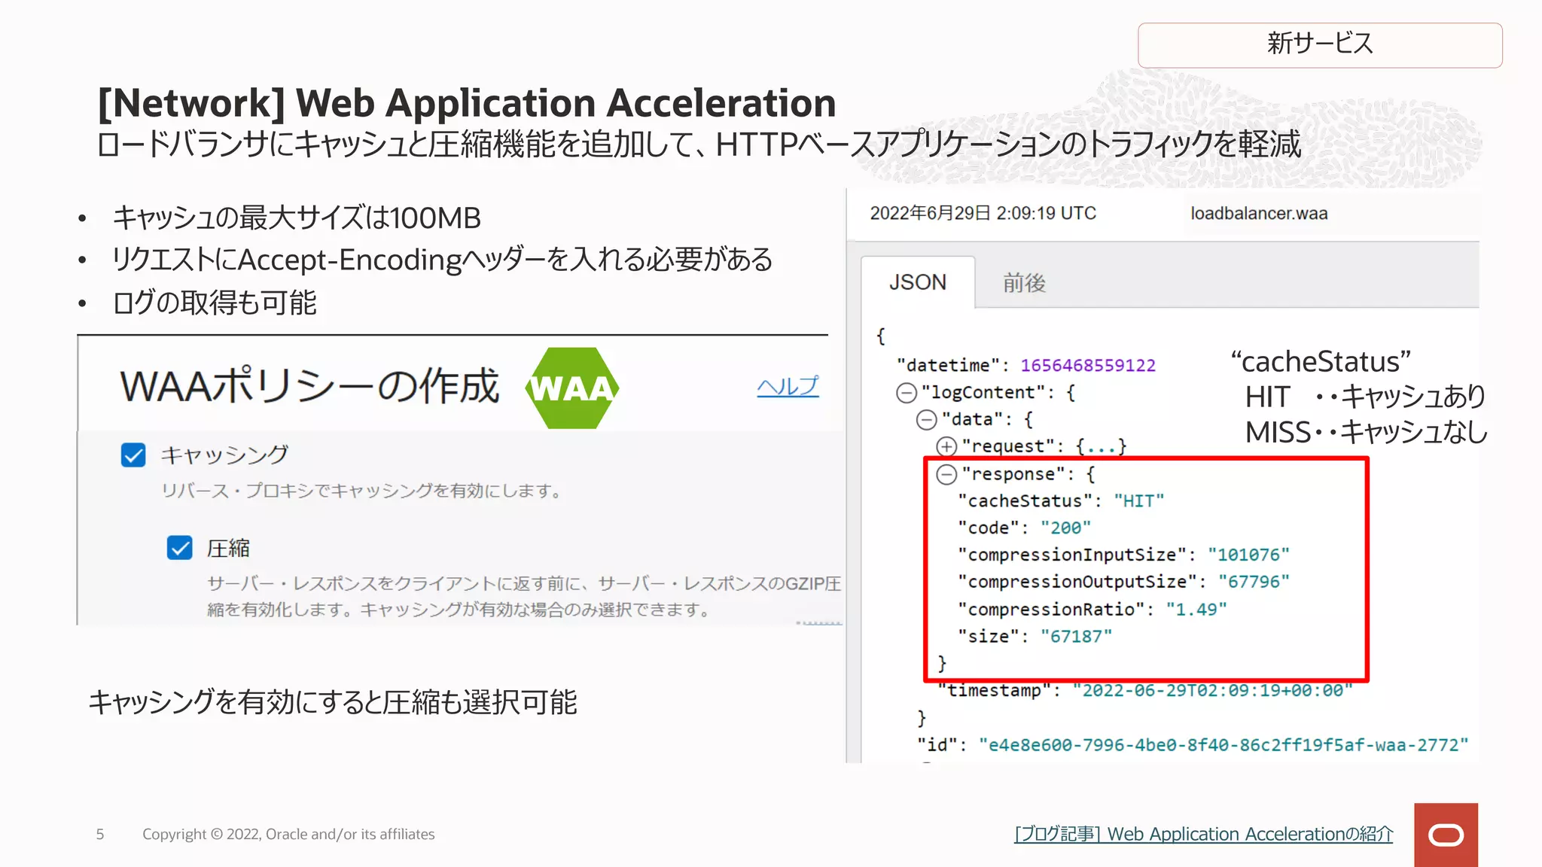The width and height of the screenshot is (1542, 867).
Task: Click the キャッシュの最大サイズは100MB bullet
Action: (x=297, y=218)
